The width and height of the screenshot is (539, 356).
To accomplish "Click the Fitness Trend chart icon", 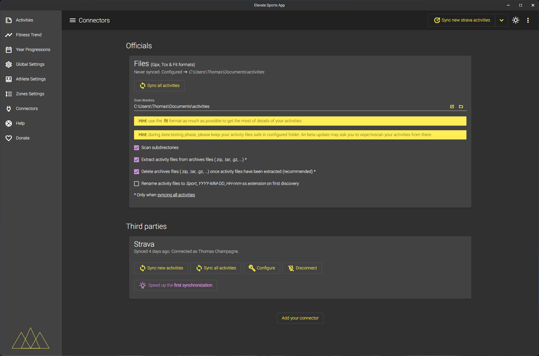I will point(9,35).
